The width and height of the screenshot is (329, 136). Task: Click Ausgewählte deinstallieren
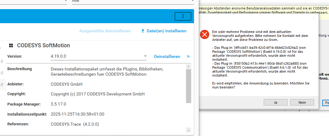[105, 31]
